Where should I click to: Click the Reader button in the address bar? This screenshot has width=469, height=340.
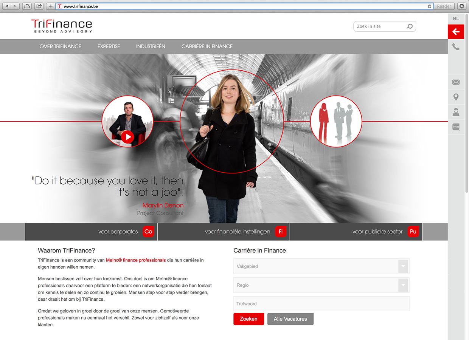click(x=444, y=6)
